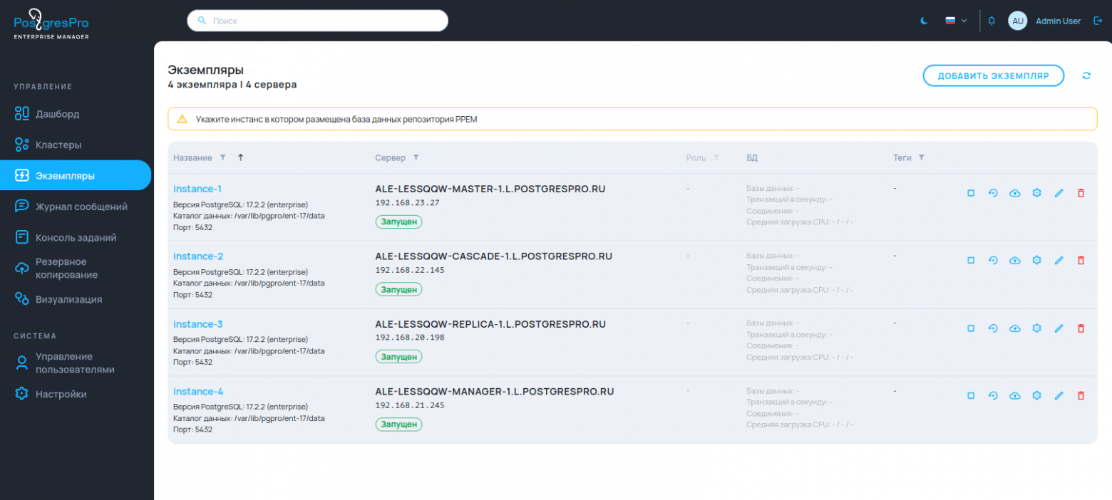Viewport: 1112px width, 500px height.
Task: Open filter for Теги column
Action: tap(921, 157)
